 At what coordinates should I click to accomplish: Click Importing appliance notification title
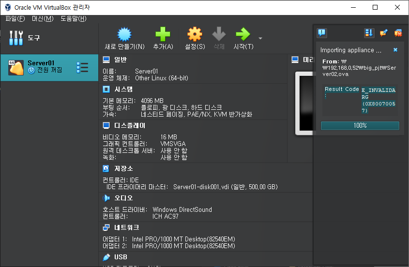351,50
